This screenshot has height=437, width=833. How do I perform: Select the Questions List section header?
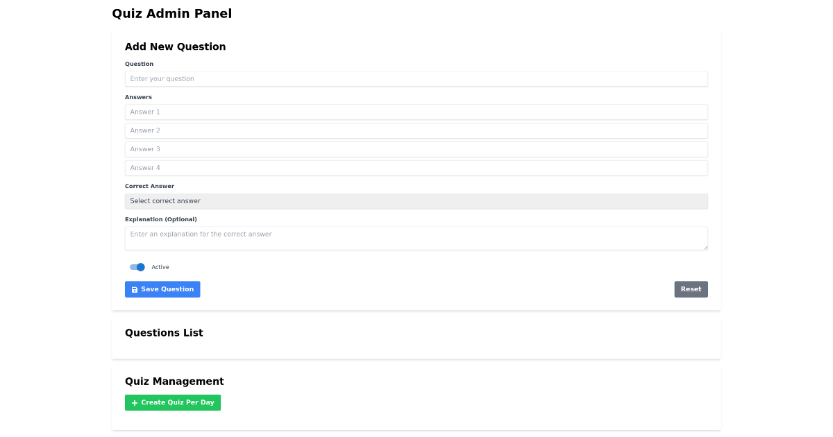(x=164, y=333)
